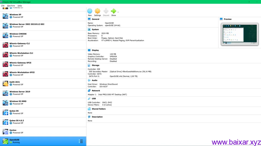Click the Qubes OS 4.0.3 icon
Viewport: 261px width, 146px height.
tap(5, 122)
